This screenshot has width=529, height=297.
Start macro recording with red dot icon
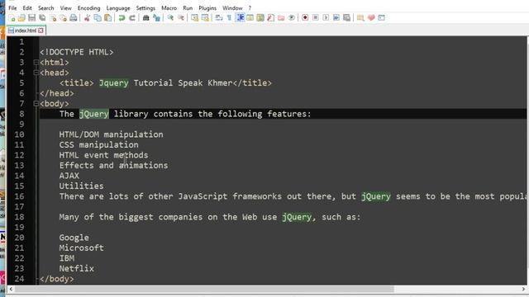tap(305, 17)
